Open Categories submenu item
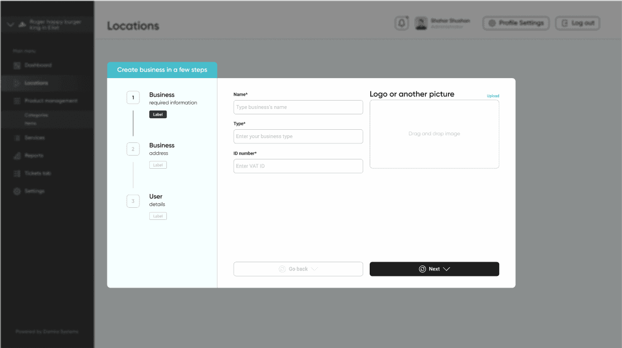This screenshot has width=622, height=348. pyautogui.click(x=36, y=115)
